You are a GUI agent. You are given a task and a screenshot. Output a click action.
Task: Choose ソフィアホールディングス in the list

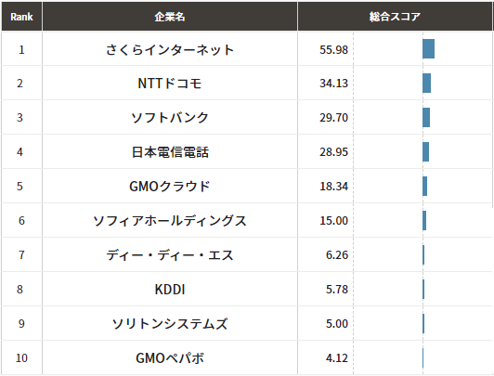coord(170,220)
